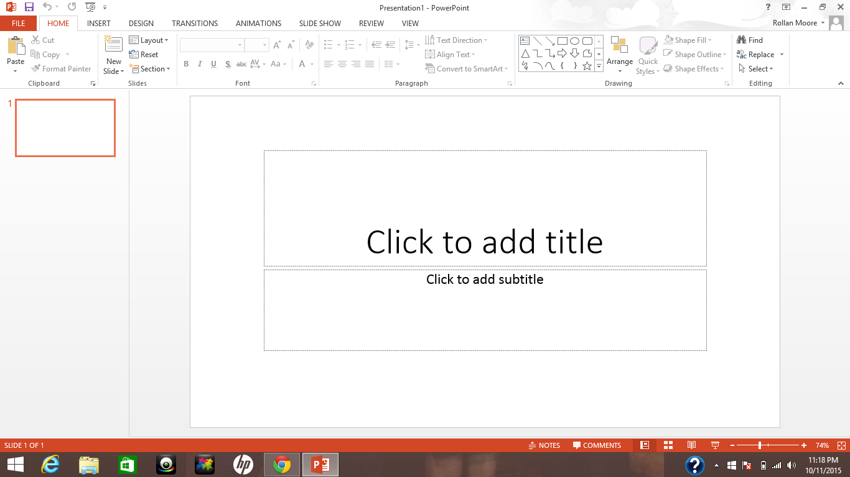This screenshot has height=477, width=850.
Task: Click the COMMENTS button in status bar
Action: (x=597, y=445)
